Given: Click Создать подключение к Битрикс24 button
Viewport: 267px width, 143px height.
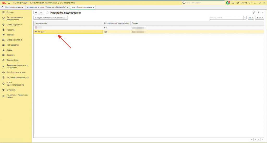Looking at the screenshot, I should [x=51, y=18].
